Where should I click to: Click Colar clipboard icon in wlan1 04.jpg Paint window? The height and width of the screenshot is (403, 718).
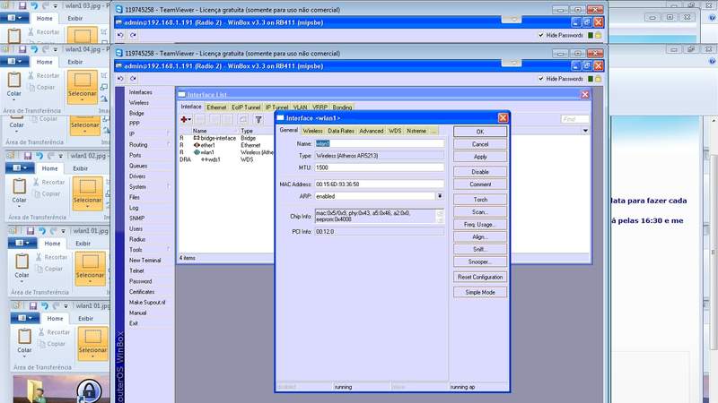coord(14,80)
